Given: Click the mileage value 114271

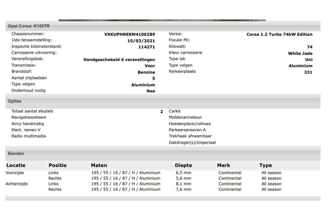Looking at the screenshot, I should tap(147, 47).
